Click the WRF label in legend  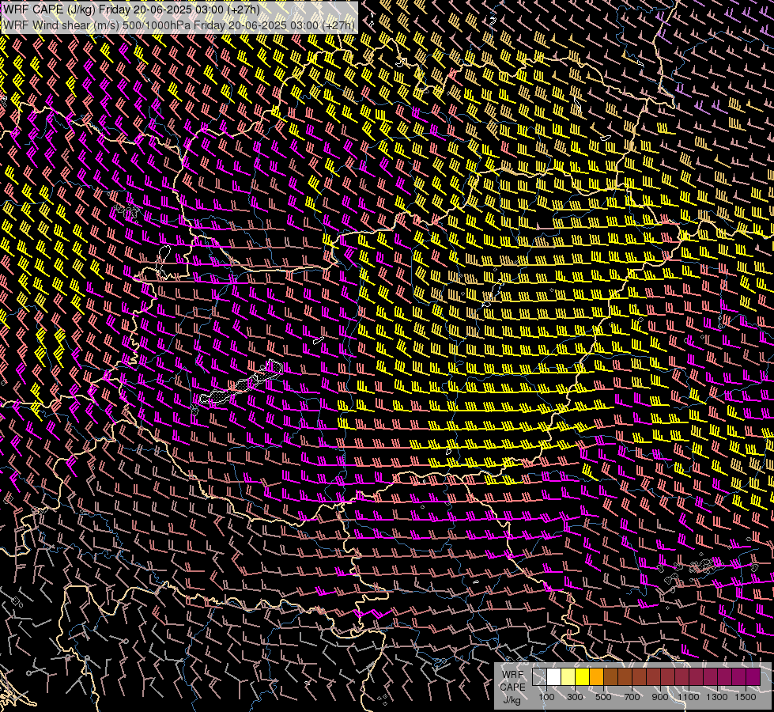[513, 675]
